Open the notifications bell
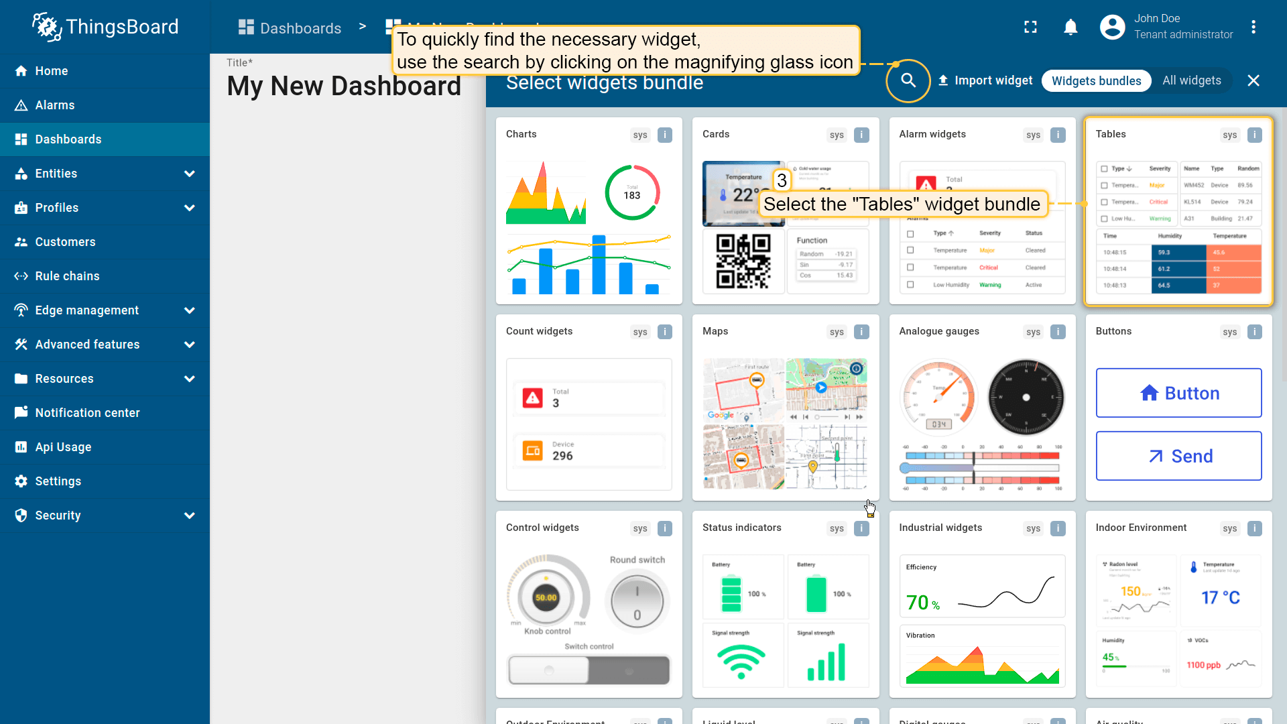Image resolution: width=1287 pixels, height=724 pixels. 1070,27
